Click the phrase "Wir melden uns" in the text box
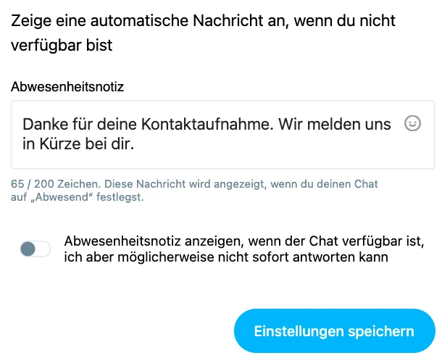 [335, 124]
